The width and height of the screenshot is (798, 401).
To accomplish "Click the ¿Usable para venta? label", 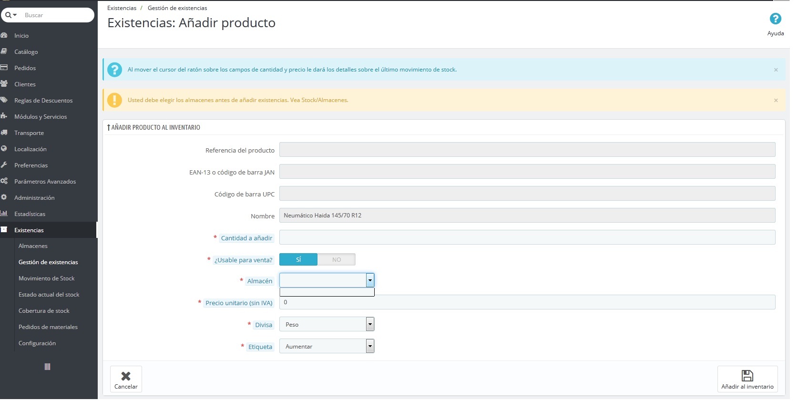I will click(x=244, y=260).
